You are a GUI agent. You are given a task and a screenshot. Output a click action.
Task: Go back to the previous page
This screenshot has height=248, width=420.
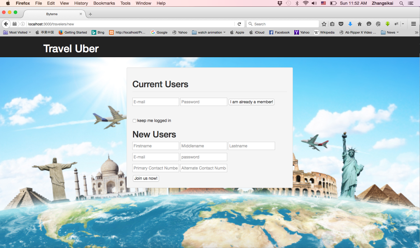click(6, 24)
